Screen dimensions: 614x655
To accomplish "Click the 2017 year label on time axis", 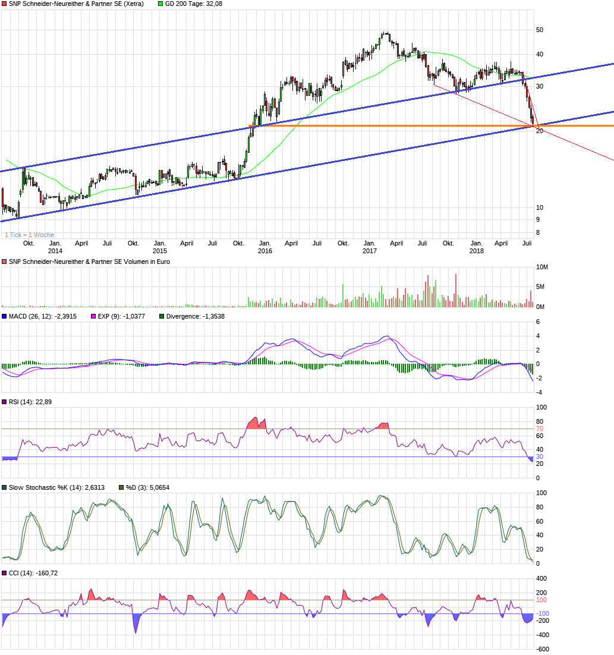I will [x=369, y=251].
